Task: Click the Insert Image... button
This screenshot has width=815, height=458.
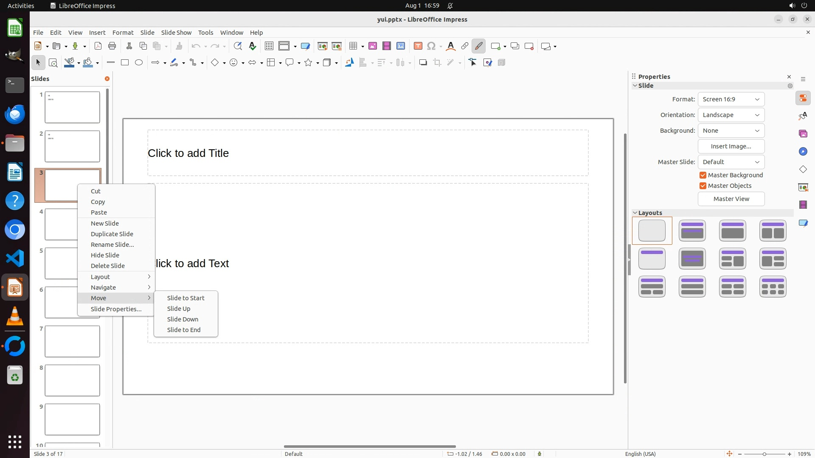Action: click(x=731, y=146)
